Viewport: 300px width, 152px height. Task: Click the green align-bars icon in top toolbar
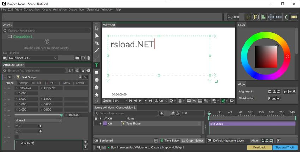click(x=263, y=17)
